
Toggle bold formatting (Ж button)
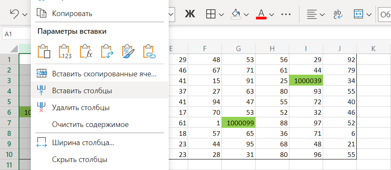[x=190, y=14]
